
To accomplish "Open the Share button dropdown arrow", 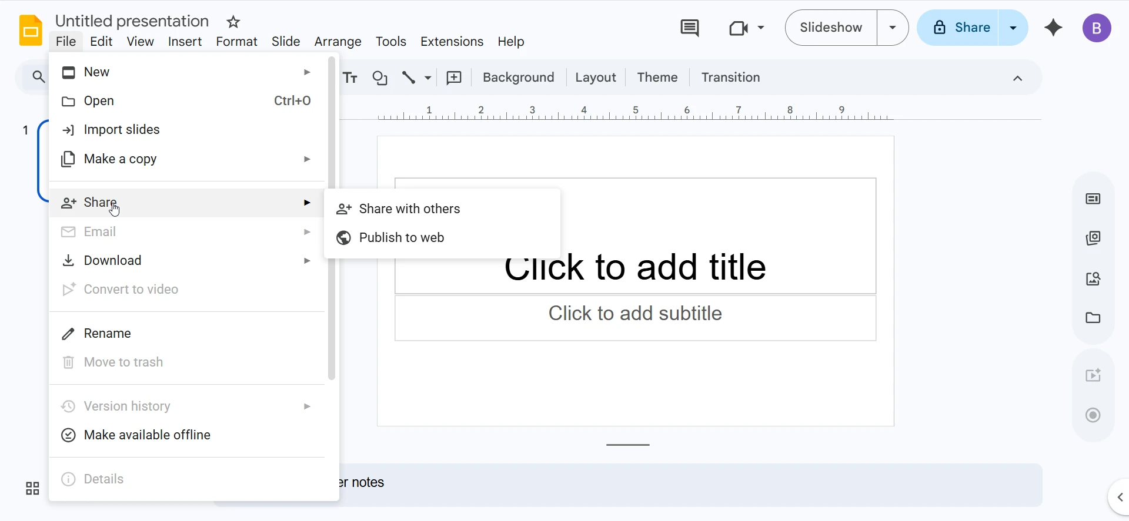I will click(x=1013, y=28).
